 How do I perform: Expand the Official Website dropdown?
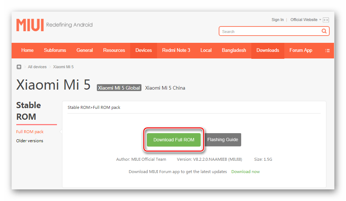[306, 20]
